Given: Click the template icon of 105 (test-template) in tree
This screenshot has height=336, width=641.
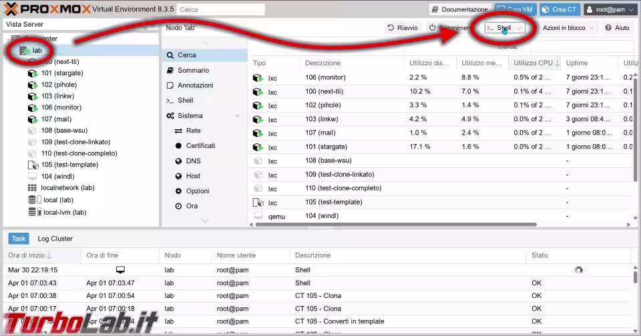Looking at the screenshot, I should (x=33, y=165).
